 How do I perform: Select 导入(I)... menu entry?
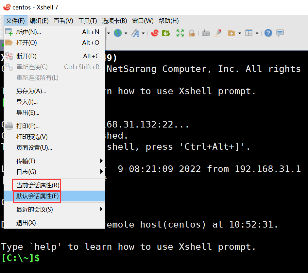pos(55,102)
